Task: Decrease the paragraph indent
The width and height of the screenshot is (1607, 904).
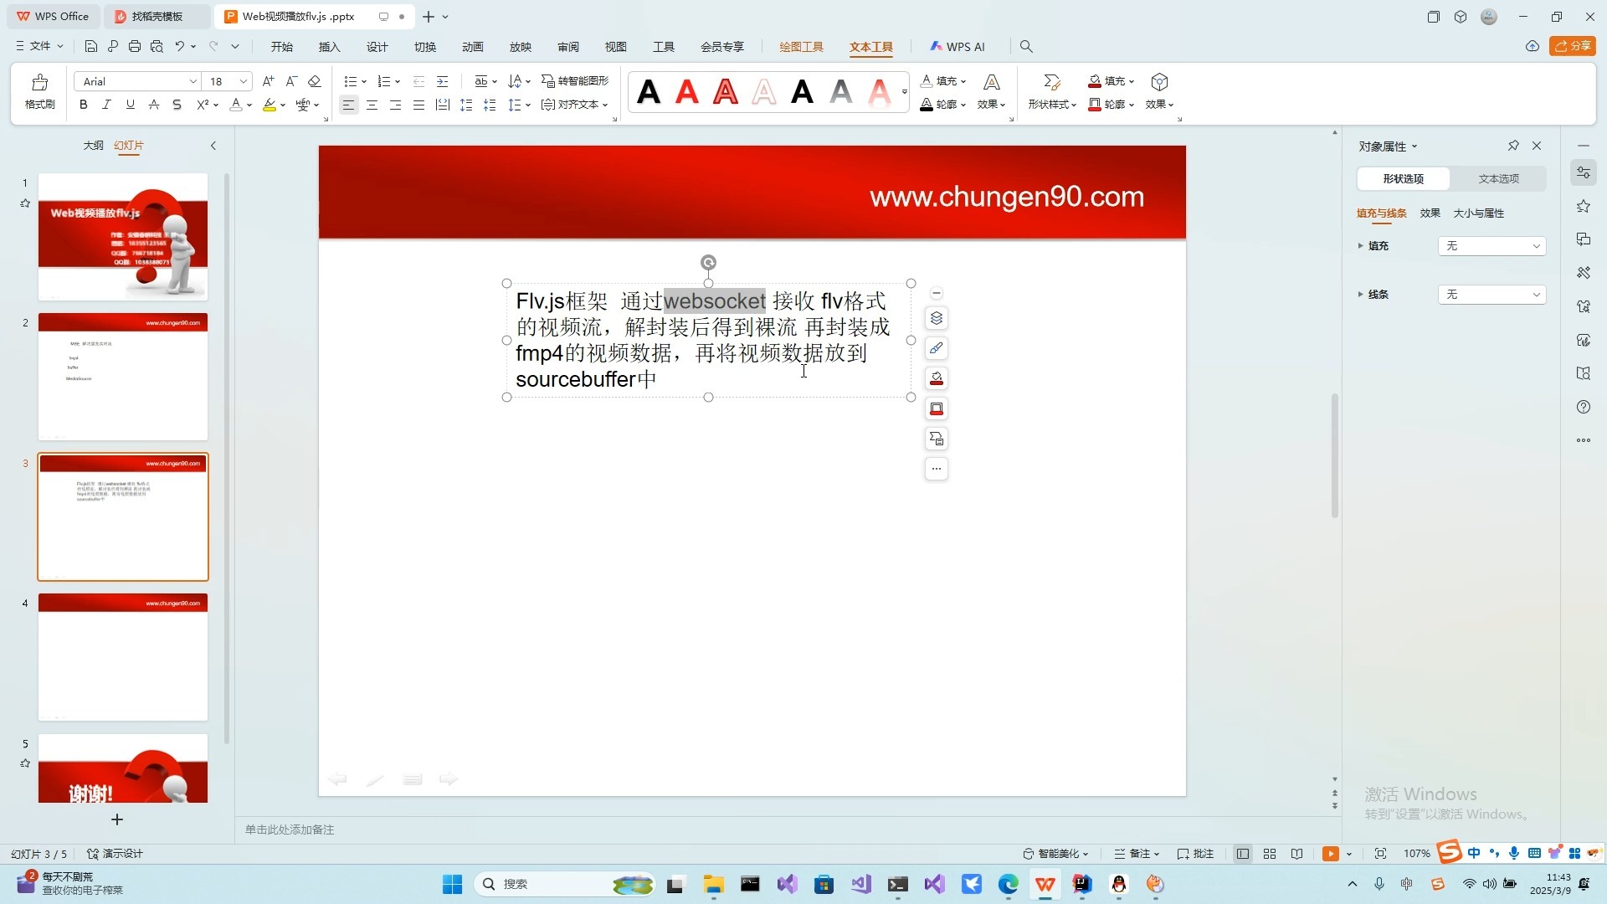Action: [x=418, y=81]
